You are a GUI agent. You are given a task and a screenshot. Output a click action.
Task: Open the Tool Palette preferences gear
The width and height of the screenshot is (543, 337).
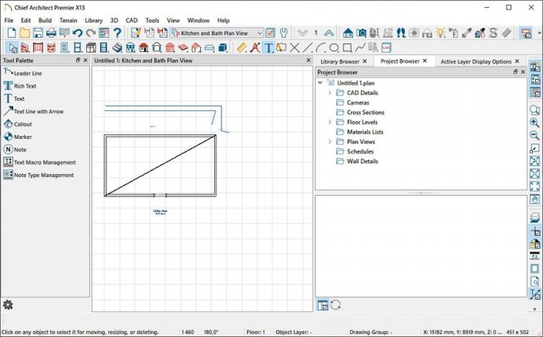tap(8, 304)
